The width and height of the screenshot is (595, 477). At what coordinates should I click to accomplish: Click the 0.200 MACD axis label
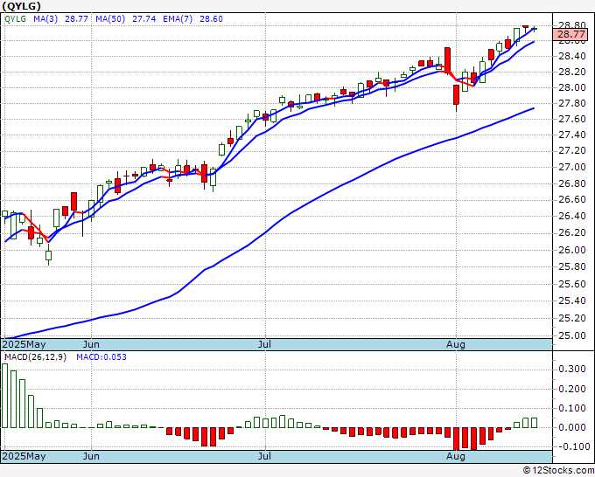[572, 389]
